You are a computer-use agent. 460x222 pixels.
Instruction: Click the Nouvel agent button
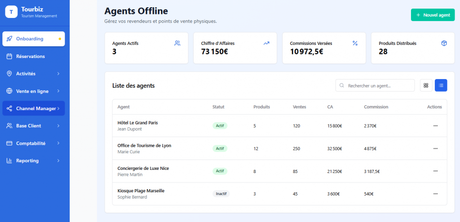(433, 15)
